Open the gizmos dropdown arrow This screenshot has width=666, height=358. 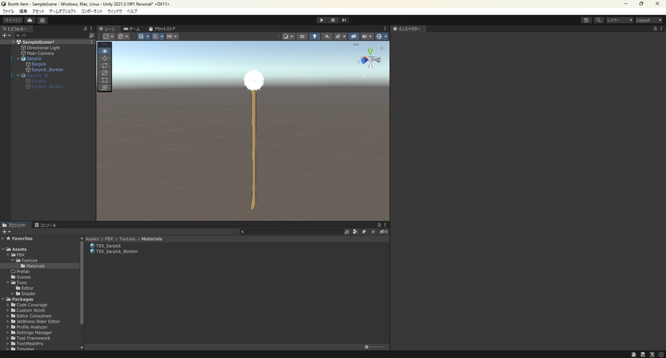386,36
